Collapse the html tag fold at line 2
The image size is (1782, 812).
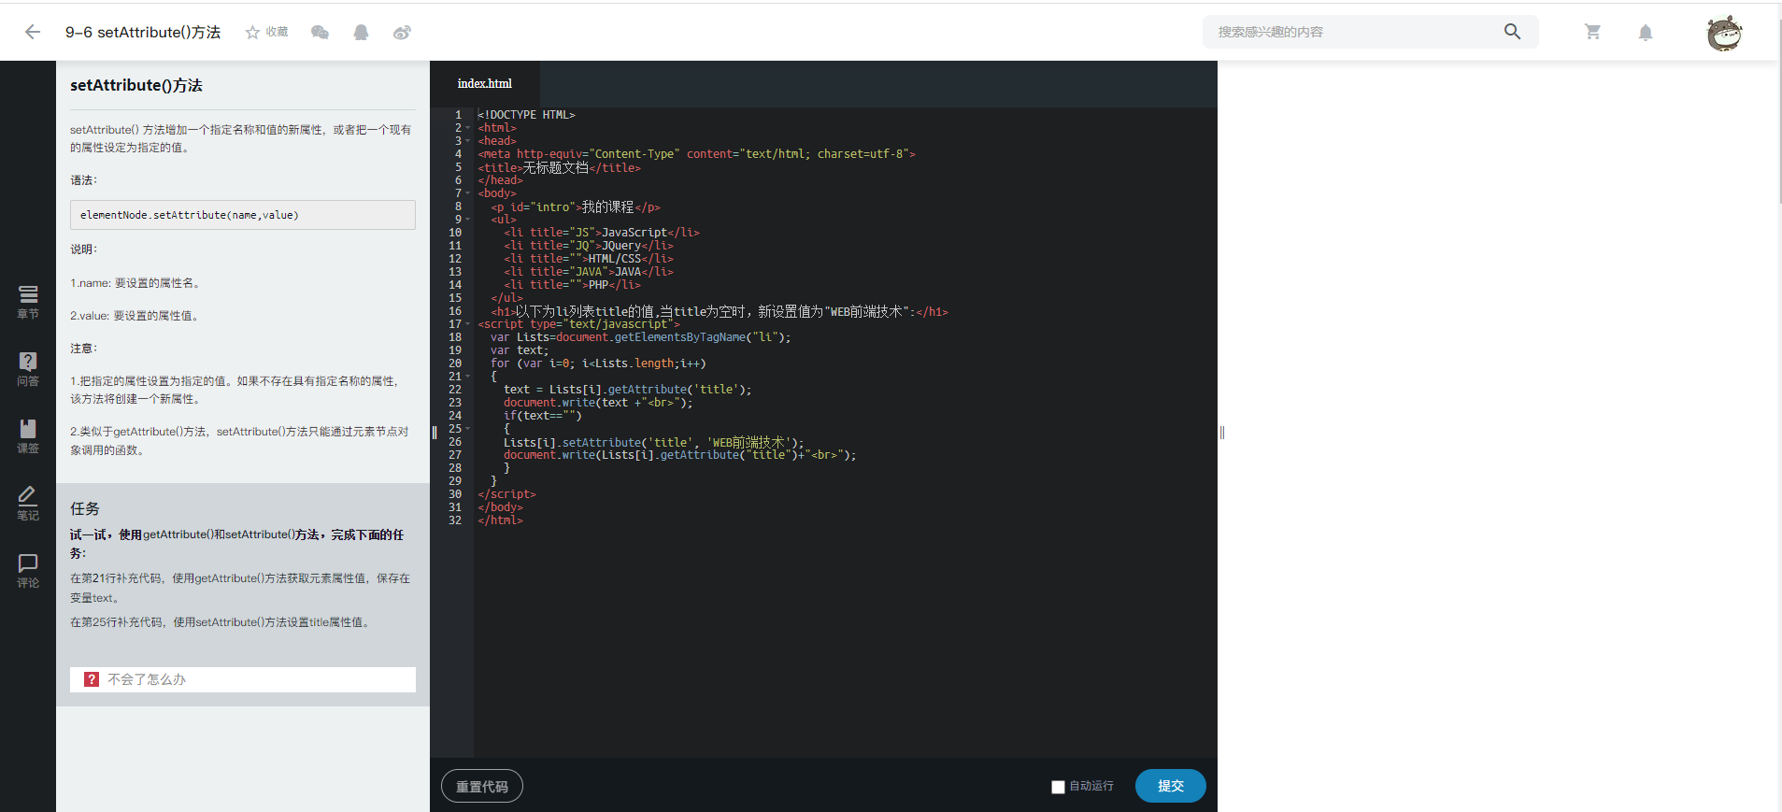pyautogui.click(x=468, y=128)
